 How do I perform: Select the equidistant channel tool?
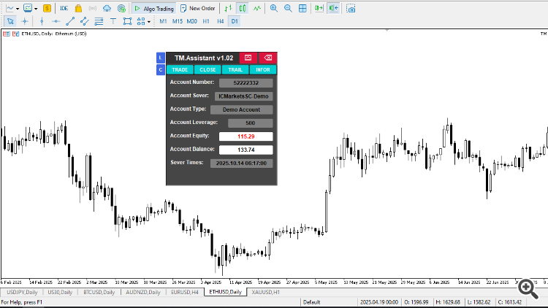[x=85, y=21]
